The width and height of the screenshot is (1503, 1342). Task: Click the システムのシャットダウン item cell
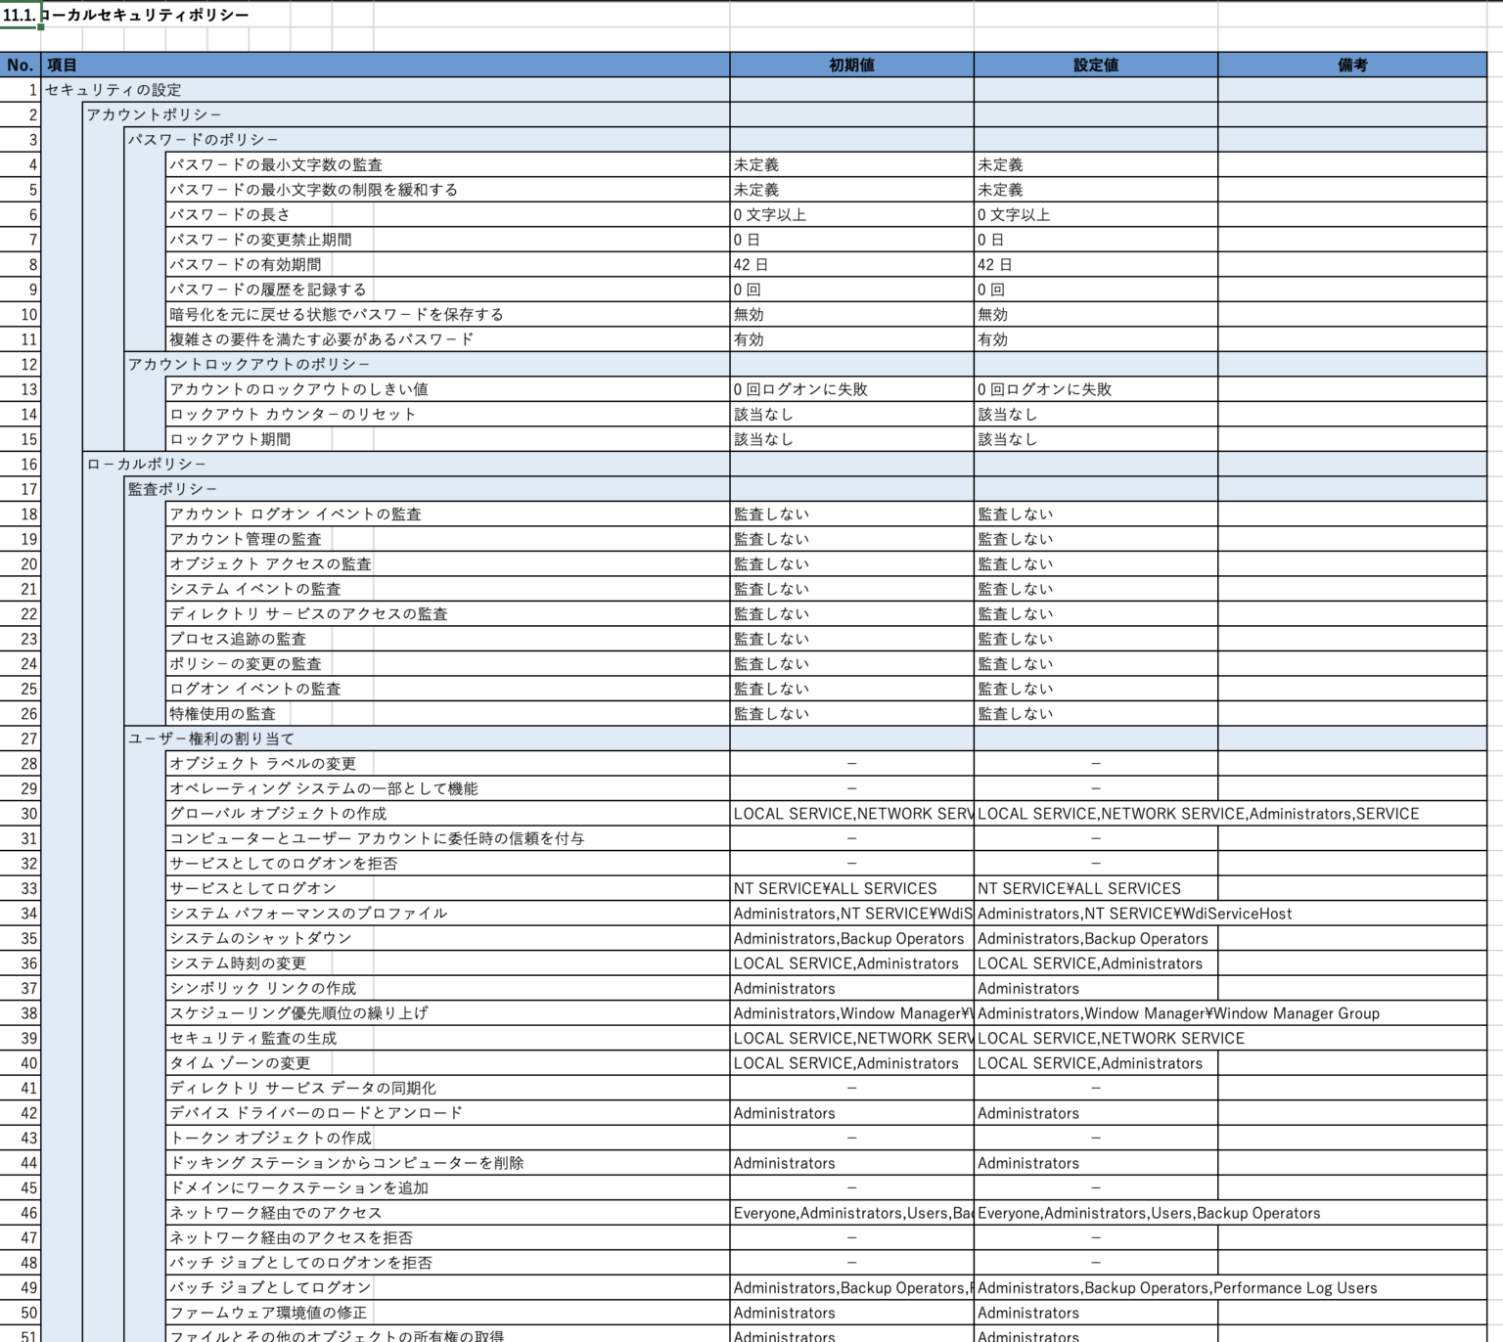[260, 938]
